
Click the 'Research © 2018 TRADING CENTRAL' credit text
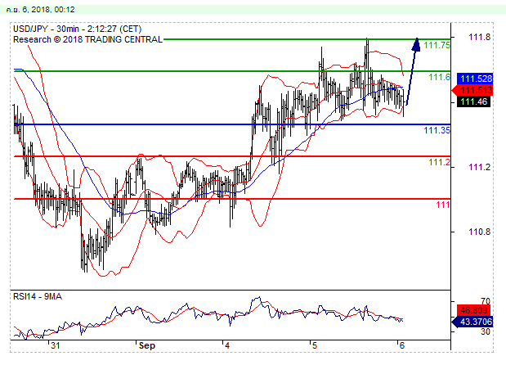pyautogui.click(x=87, y=40)
